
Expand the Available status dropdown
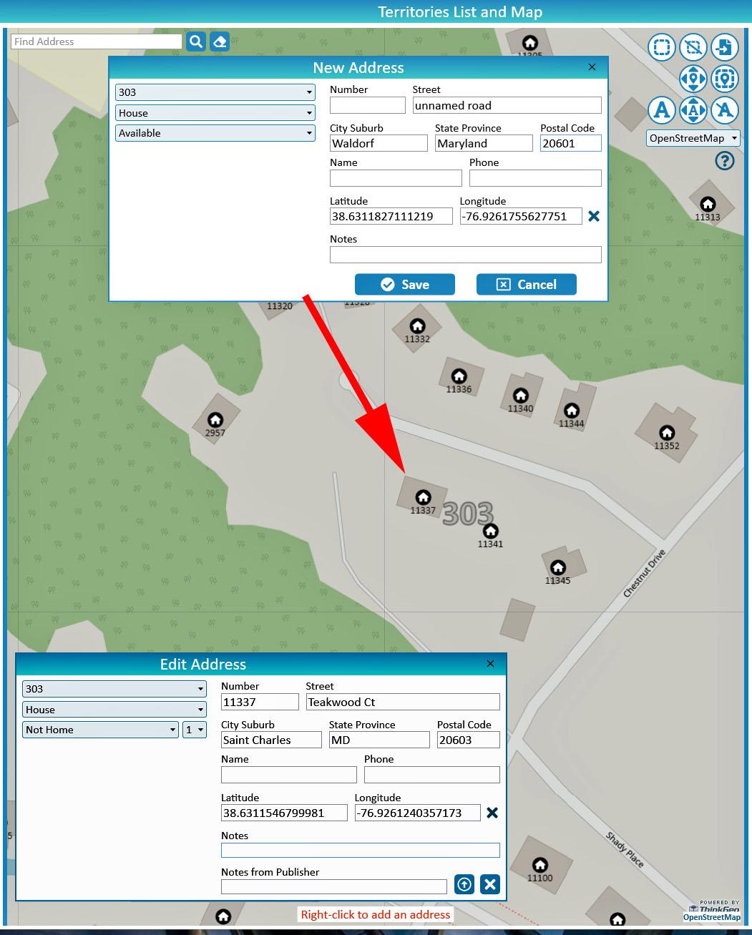(215, 133)
